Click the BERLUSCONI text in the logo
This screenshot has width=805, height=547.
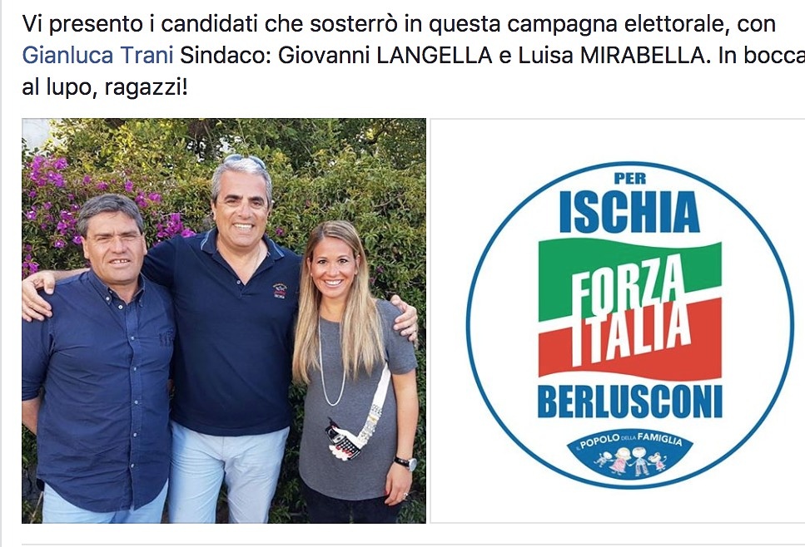pyautogui.click(x=630, y=402)
